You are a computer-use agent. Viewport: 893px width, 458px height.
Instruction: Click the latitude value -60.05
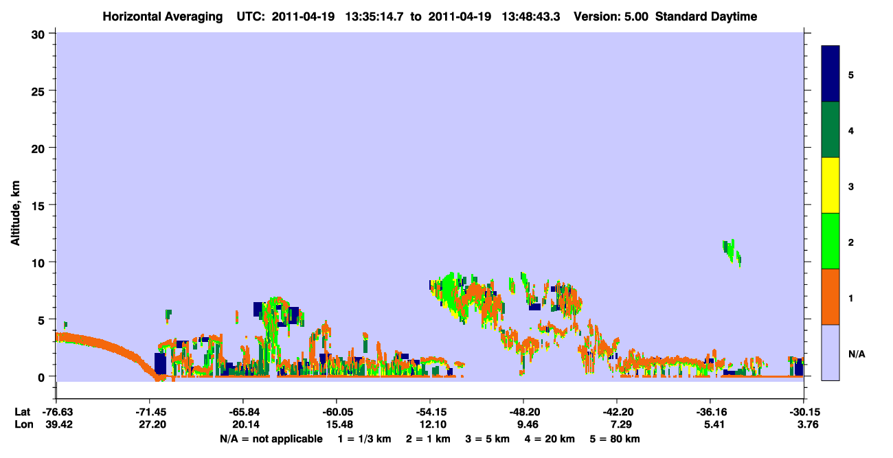[x=337, y=412]
